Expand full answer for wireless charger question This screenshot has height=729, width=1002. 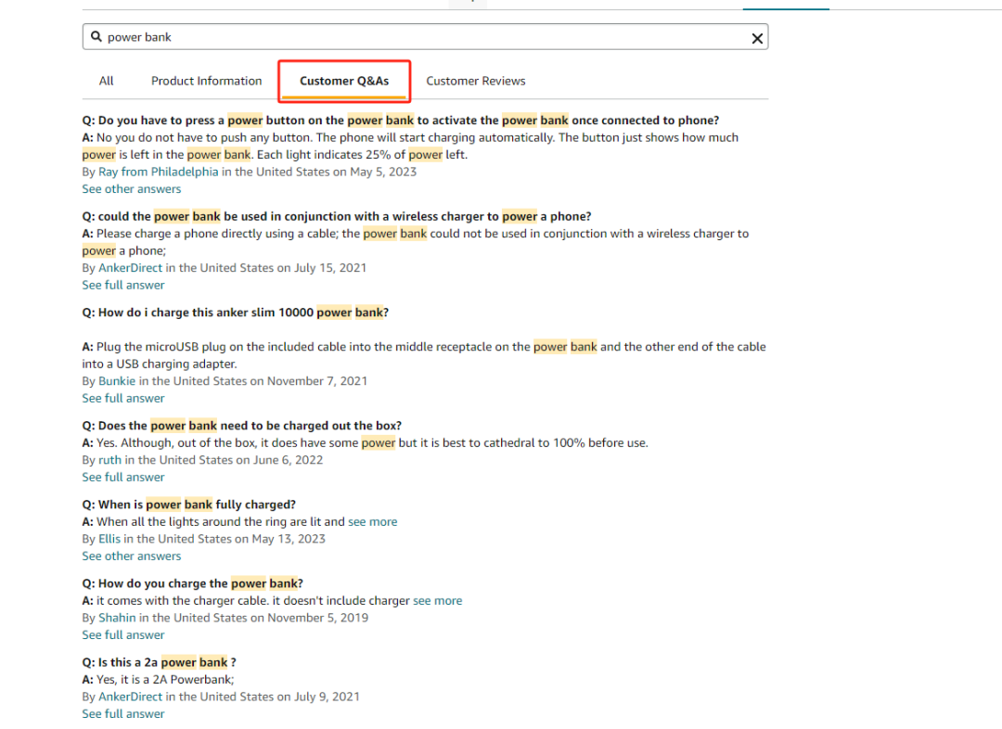[x=123, y=285]
